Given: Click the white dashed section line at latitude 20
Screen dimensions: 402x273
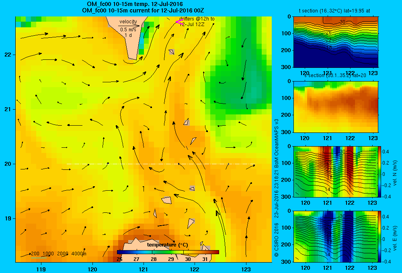Looking at the screenshot, I should 161,164.
